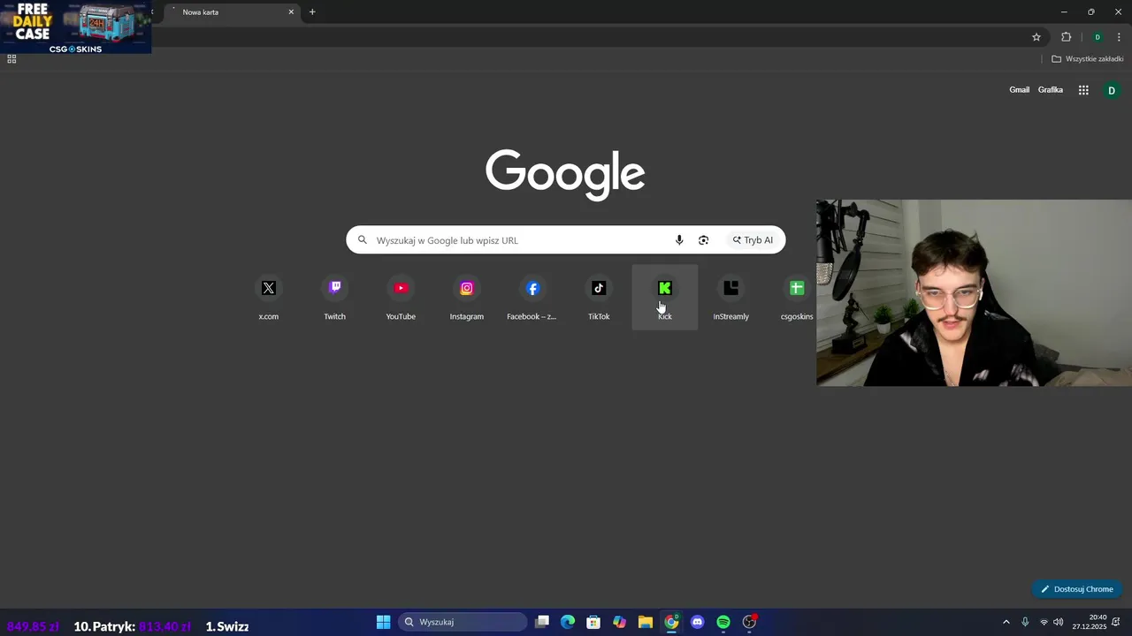Image resolution: width=1132 pixels, height=636 pixels.
Task: Click the taskbar Wyszukaj search box
Action: 461,622
